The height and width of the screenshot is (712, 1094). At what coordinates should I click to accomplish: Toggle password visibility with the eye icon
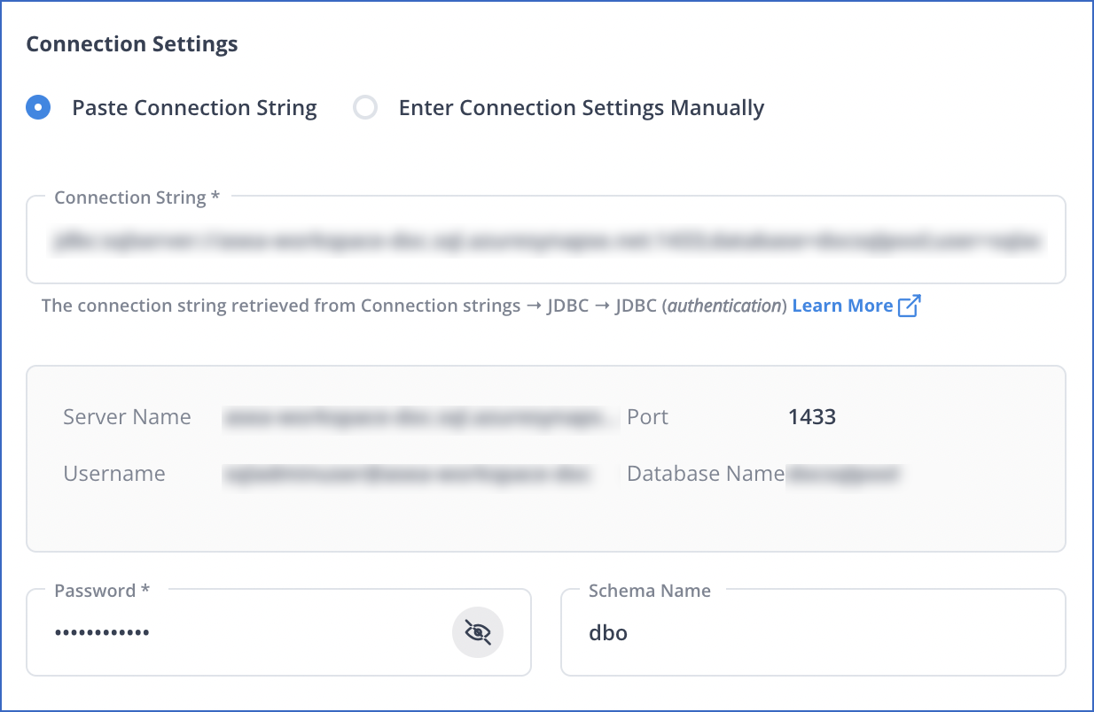point(478,631)
